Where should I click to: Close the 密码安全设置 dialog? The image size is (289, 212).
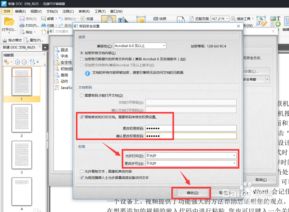tap(238, 26)
